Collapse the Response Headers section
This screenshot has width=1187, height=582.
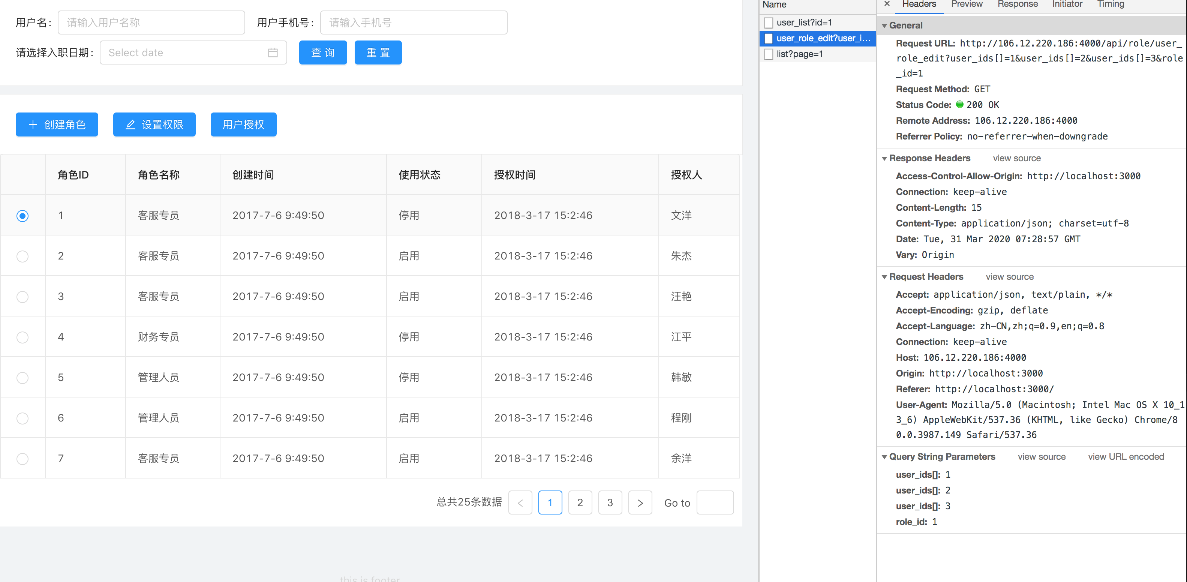884,159
